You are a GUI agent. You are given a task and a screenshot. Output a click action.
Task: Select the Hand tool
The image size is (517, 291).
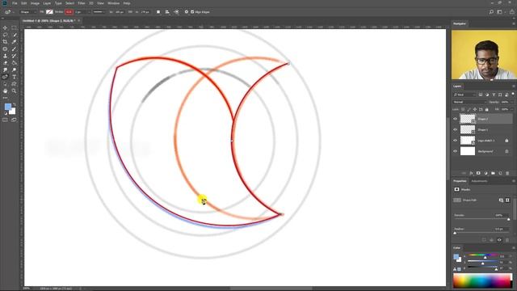5,91
